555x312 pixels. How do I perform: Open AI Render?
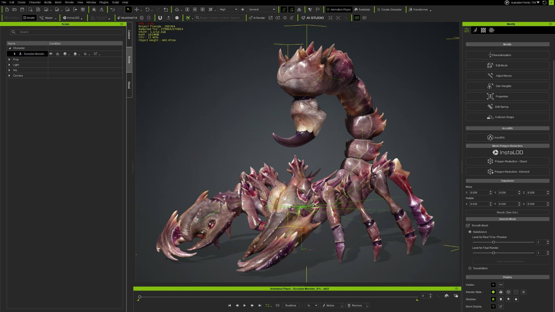[x=257, y=18]
